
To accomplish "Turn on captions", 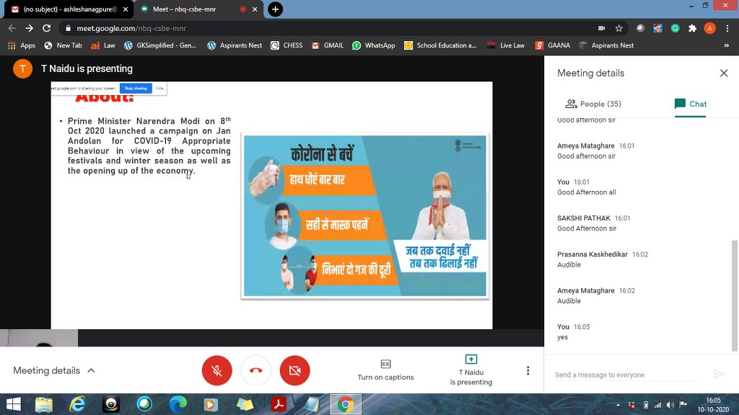I will [x=385, y=370].
